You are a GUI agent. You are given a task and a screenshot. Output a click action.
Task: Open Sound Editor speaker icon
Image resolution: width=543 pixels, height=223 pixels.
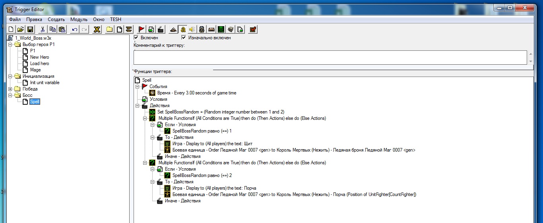192,29
